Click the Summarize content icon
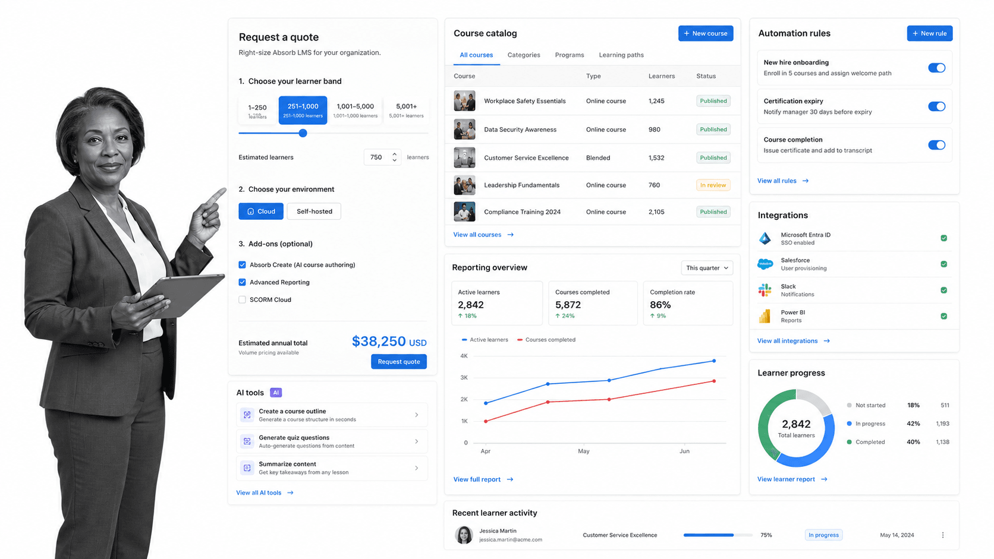 [247, 468]
